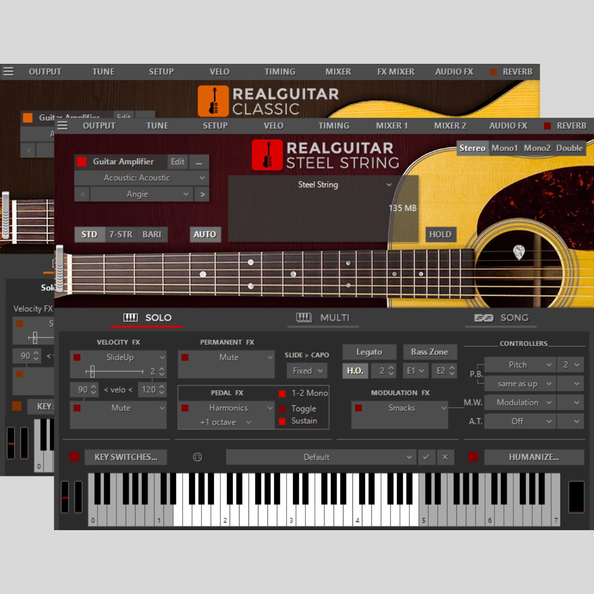Viewport: 594px width, 594px height.
Task: Open HUMANIZE settings
Action: [x=534, y=457]
